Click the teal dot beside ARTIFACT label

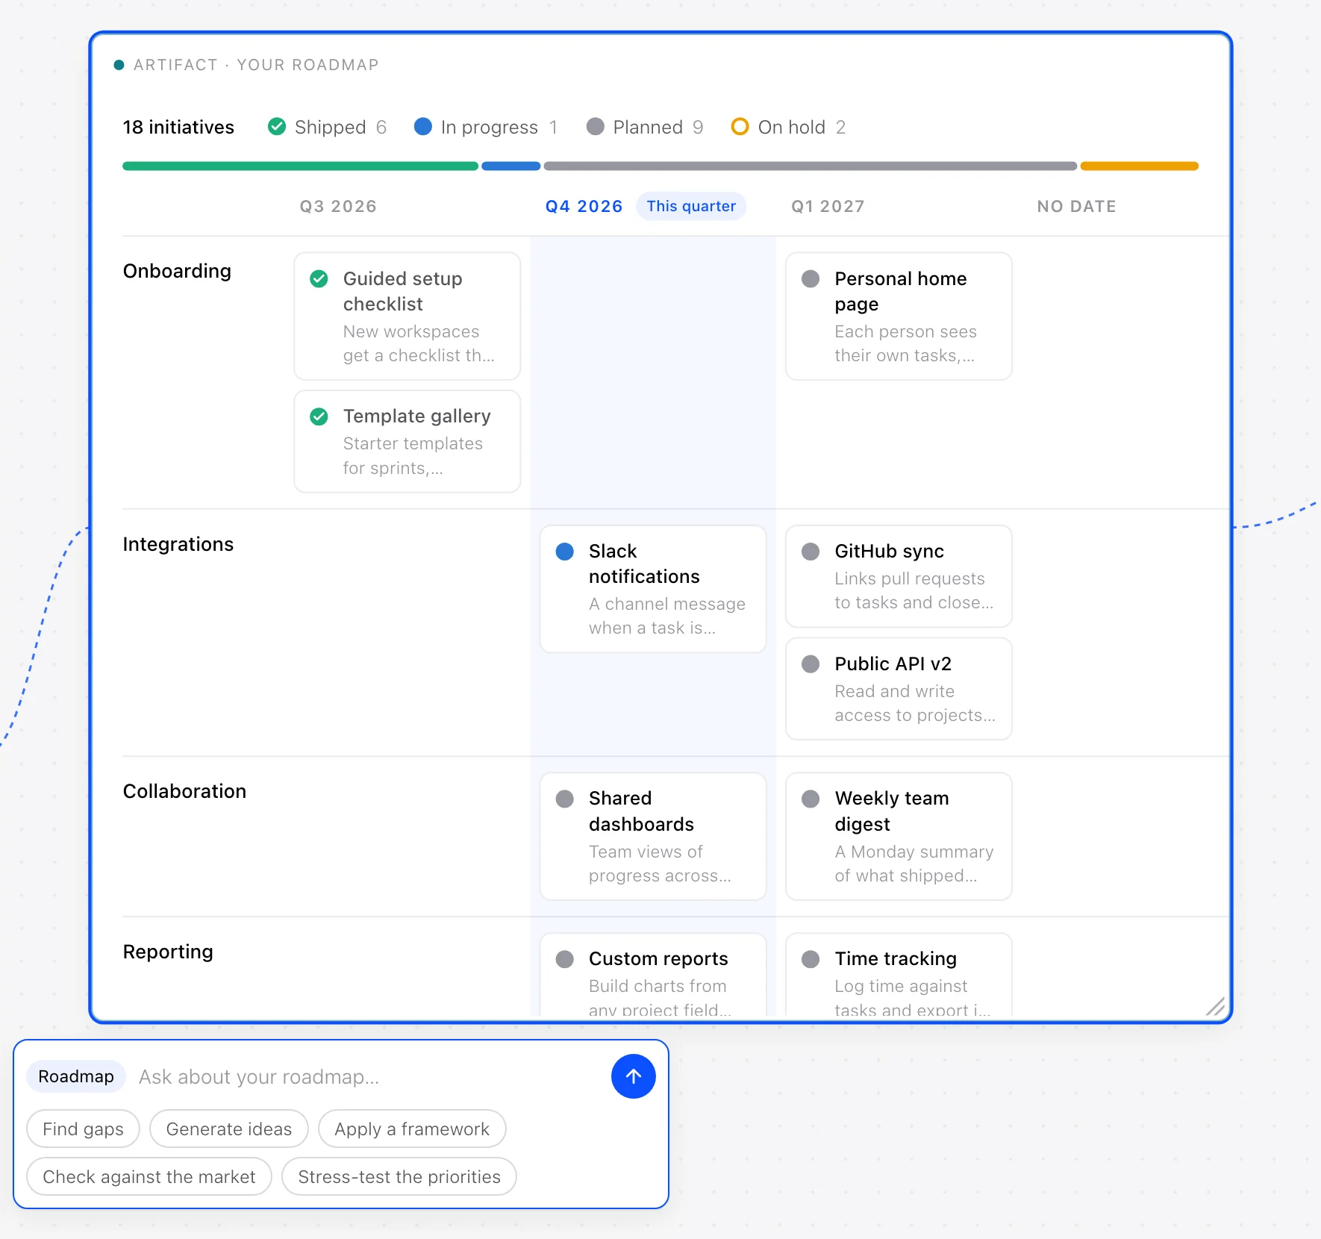coord(119,65)
